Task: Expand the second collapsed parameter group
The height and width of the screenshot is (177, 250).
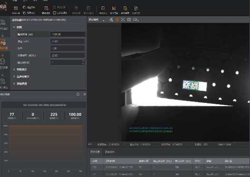Action: pos(14,77)
